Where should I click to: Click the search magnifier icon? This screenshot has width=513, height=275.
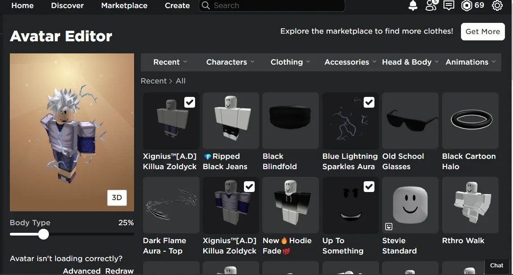(205, 5)
